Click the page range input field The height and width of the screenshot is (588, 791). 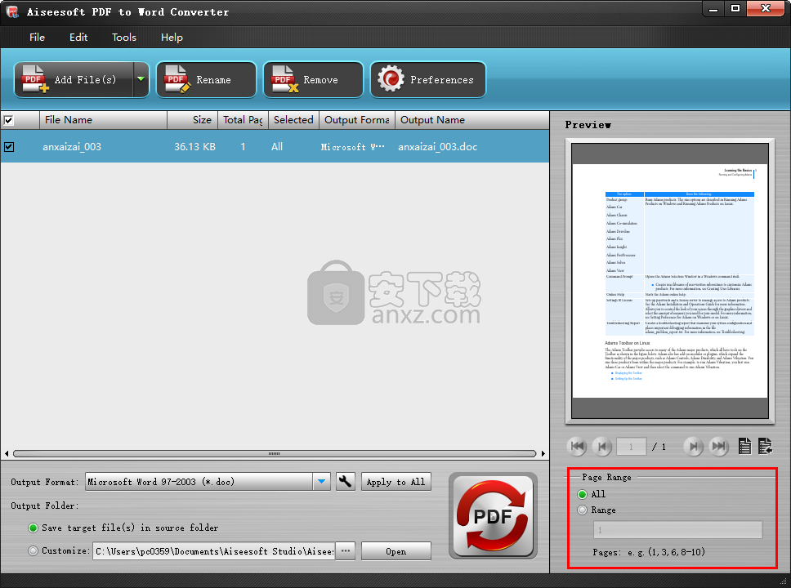click(678, 530)
